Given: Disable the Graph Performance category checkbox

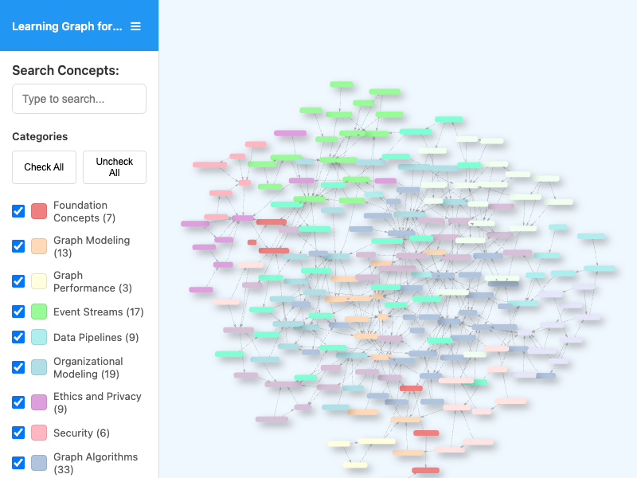Looking at the screenshot, I should point(18,281).
